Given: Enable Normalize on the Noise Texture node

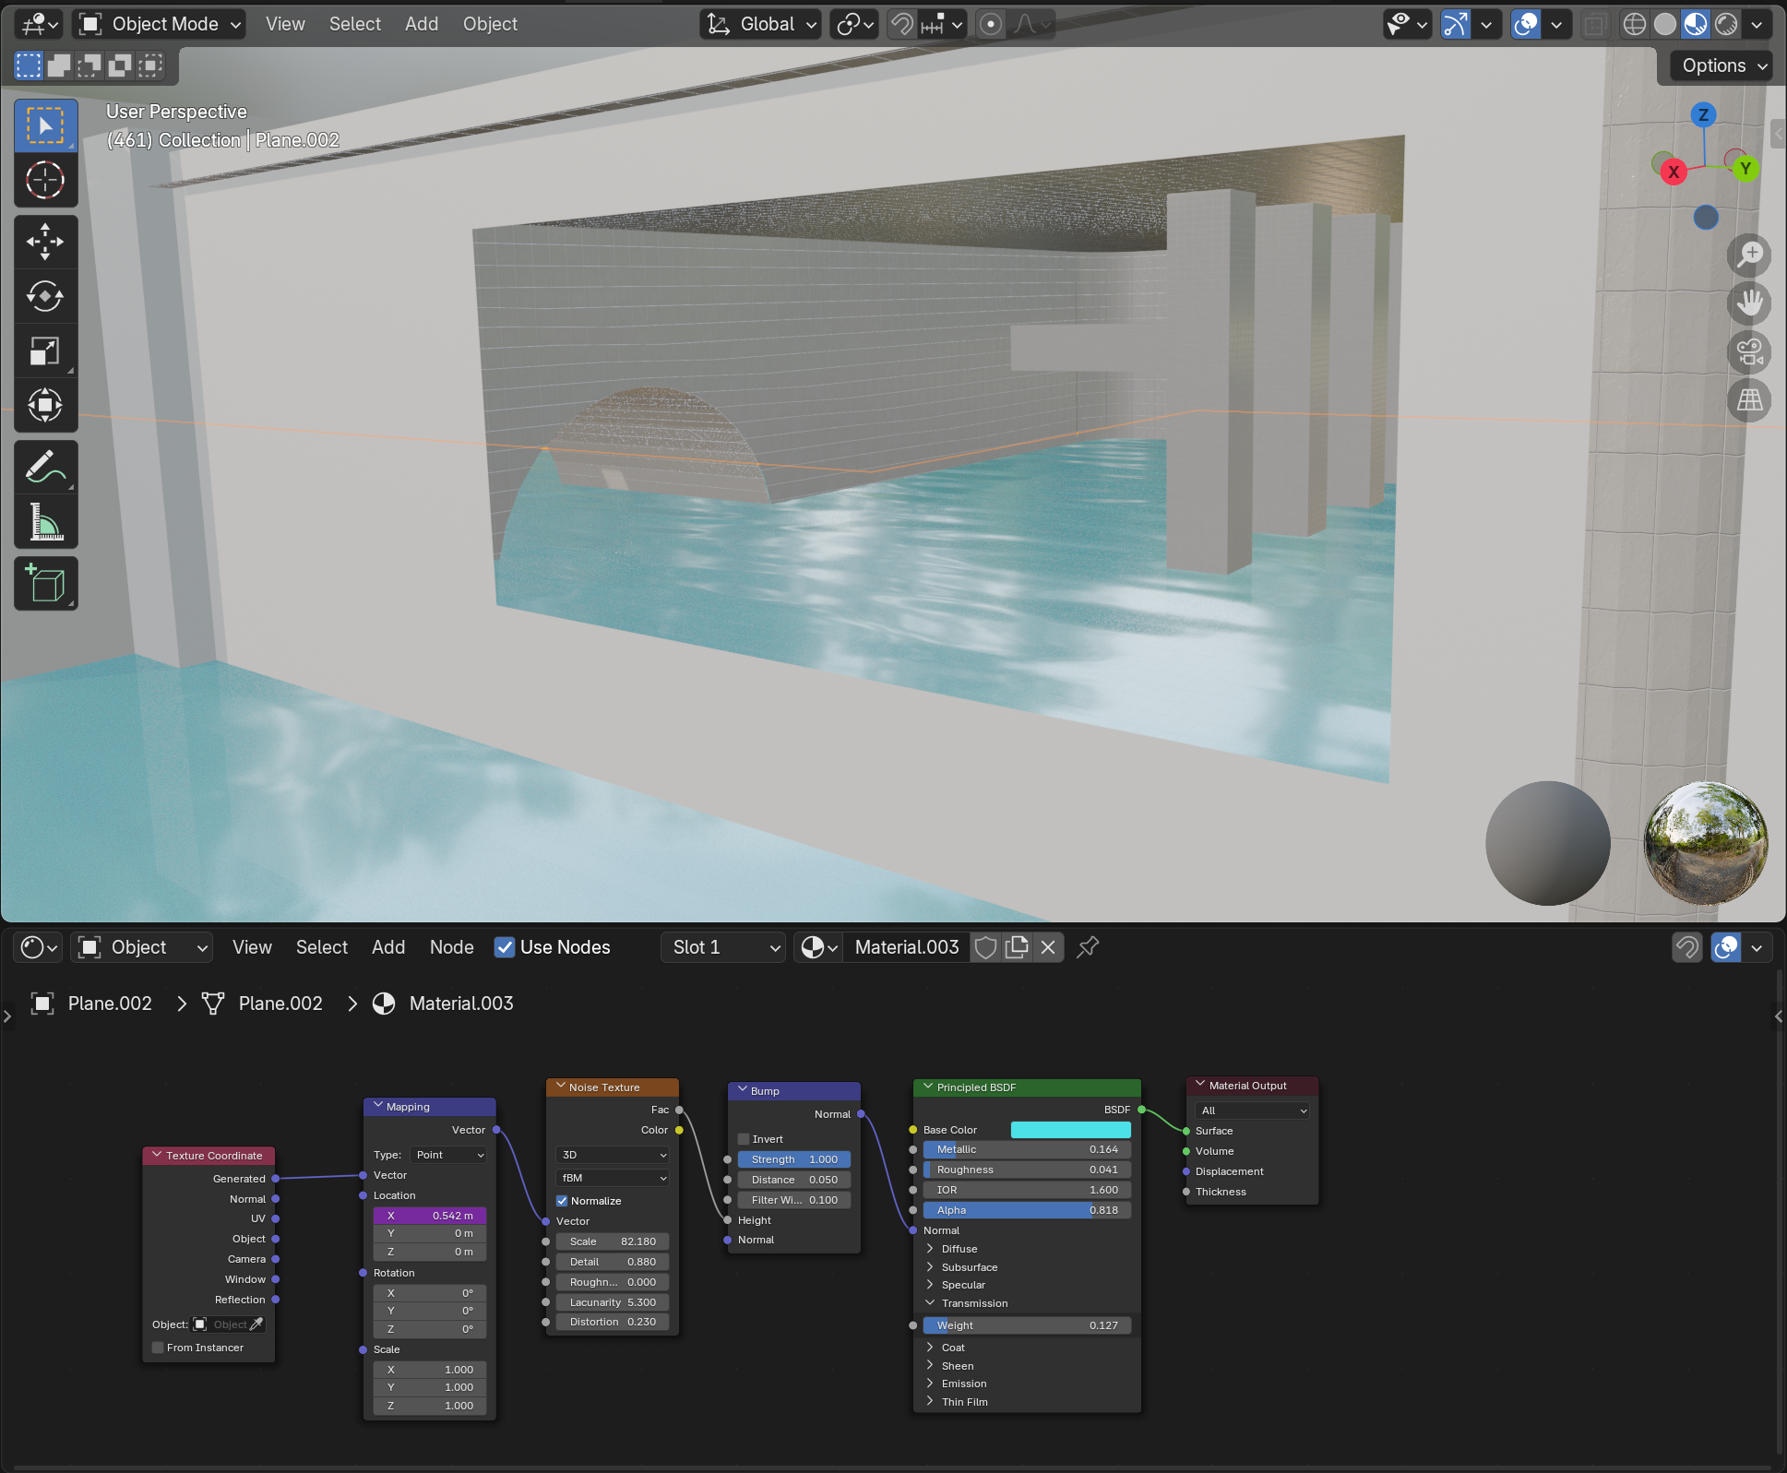Looking at the screenshot, I should coord(562,1201).
